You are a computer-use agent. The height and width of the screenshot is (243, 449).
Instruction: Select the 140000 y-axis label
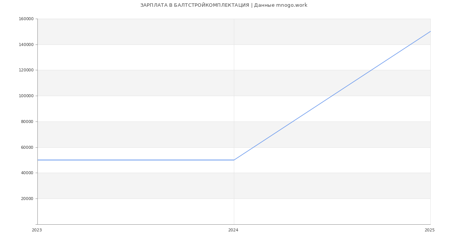(x=27, y=44)
